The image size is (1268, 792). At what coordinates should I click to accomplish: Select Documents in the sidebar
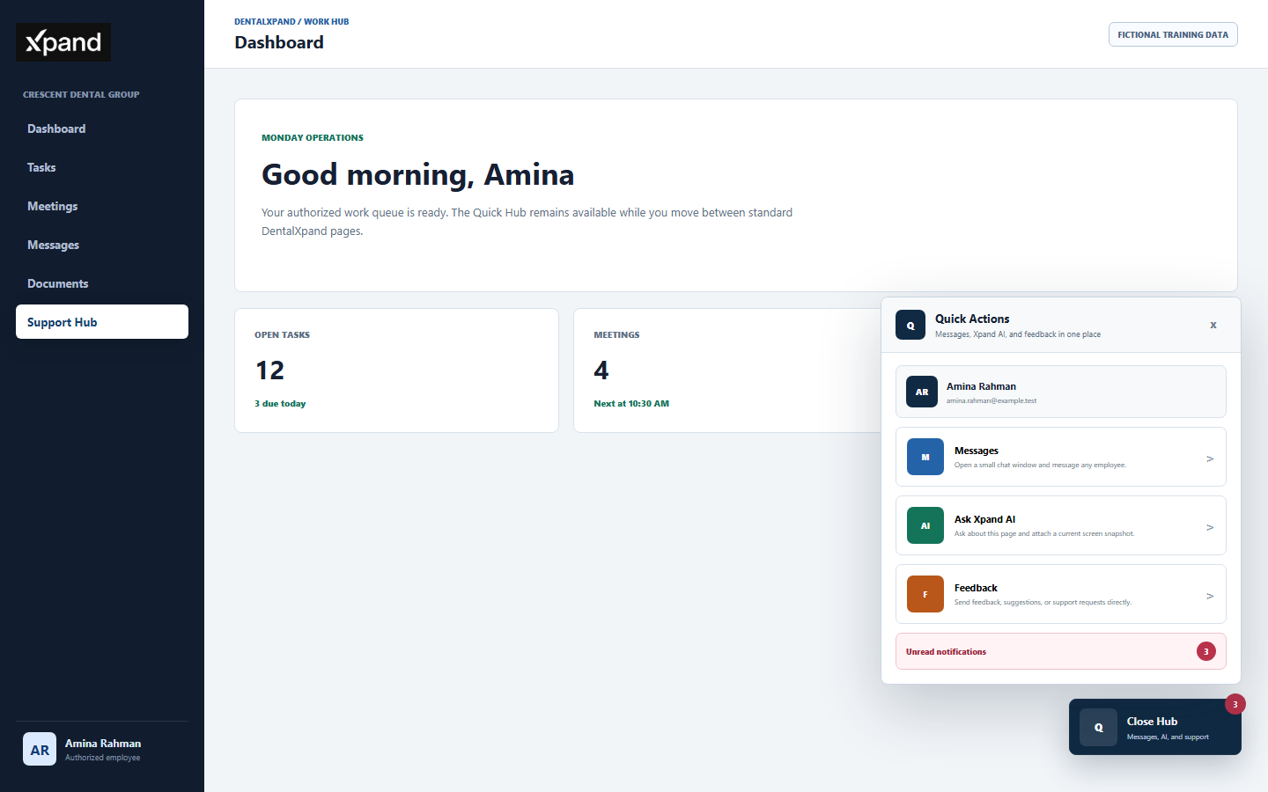click(x=102, y=283)
